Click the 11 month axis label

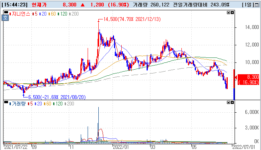tap(72, 147)
